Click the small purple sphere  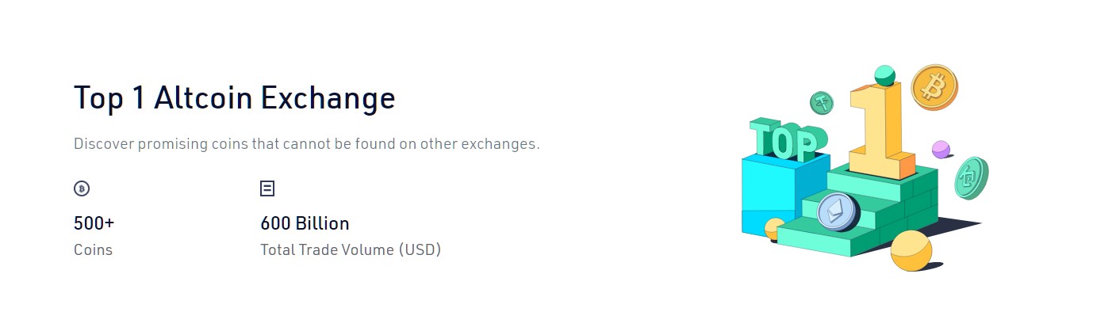pyautogui.click(x=941, y=149)
